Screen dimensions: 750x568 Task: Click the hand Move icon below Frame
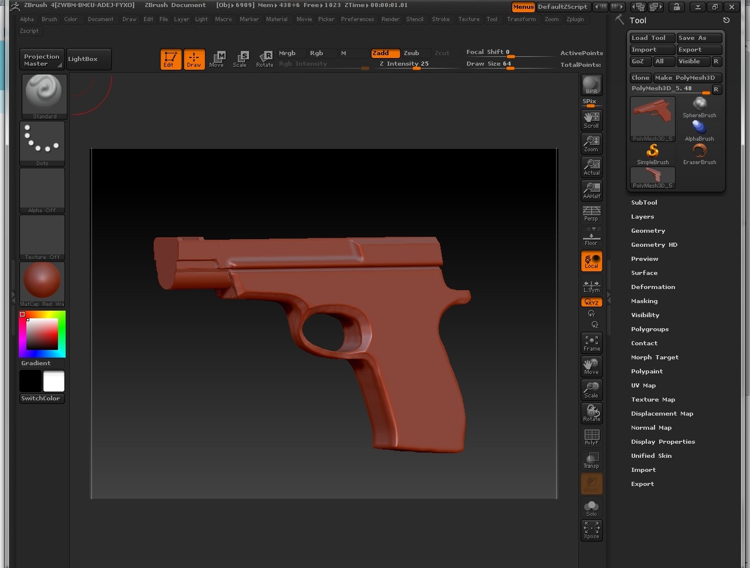(591, 366)
